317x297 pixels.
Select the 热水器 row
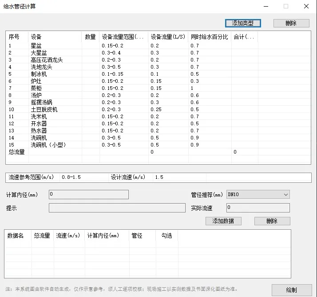pyautogui.click(x=158, y=131)
